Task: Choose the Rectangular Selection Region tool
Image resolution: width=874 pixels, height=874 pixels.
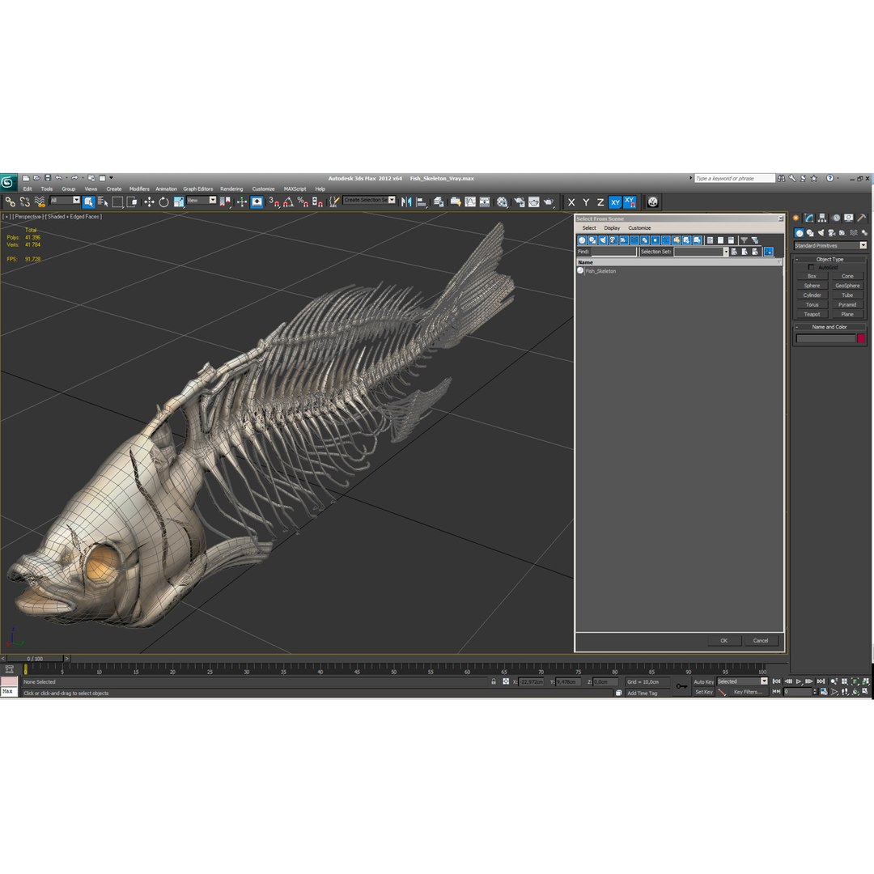Action: [117, 202]
